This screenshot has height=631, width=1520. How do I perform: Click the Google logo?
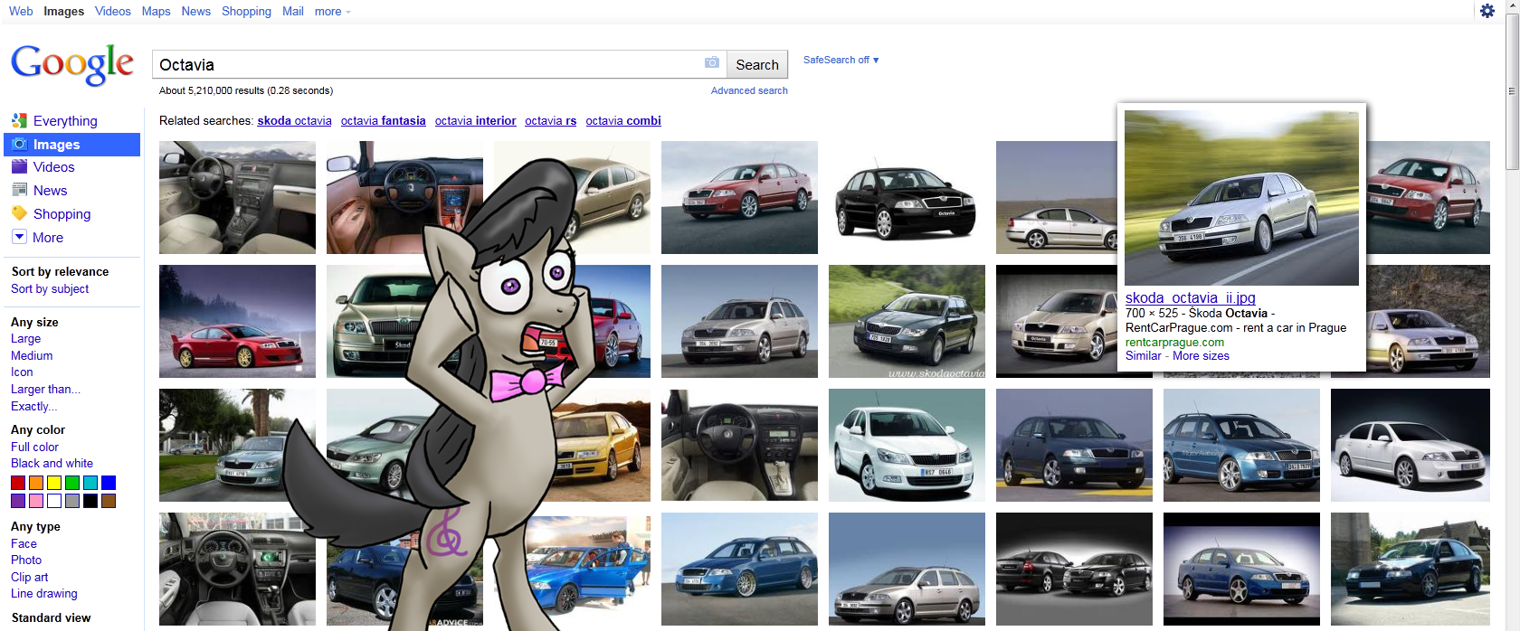(72, 64)
